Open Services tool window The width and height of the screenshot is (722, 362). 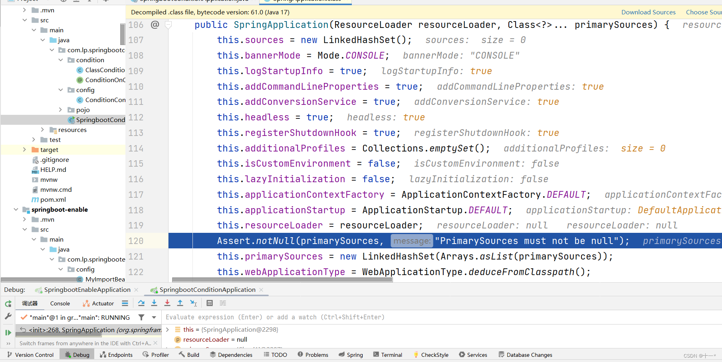click(x=473, y=355)
